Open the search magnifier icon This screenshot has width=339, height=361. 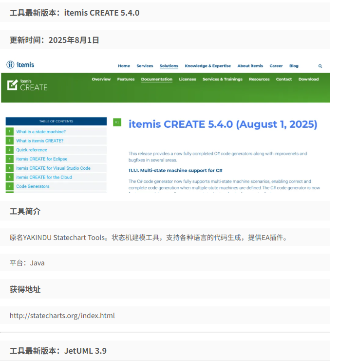click(x=320, y=66)
